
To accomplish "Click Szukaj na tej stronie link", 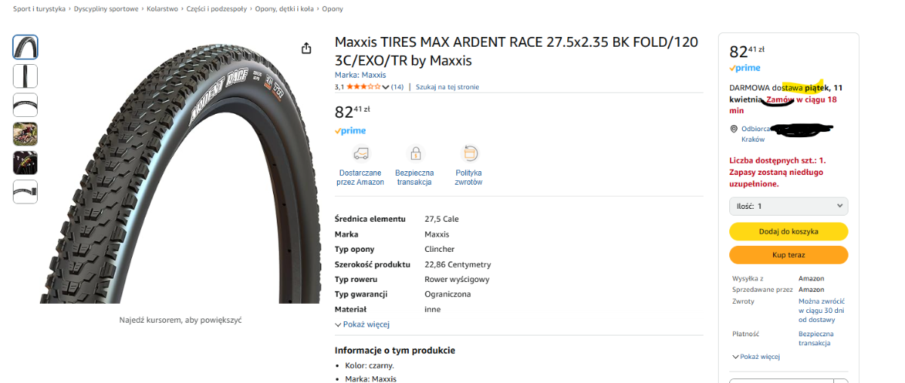I will 447,87.
